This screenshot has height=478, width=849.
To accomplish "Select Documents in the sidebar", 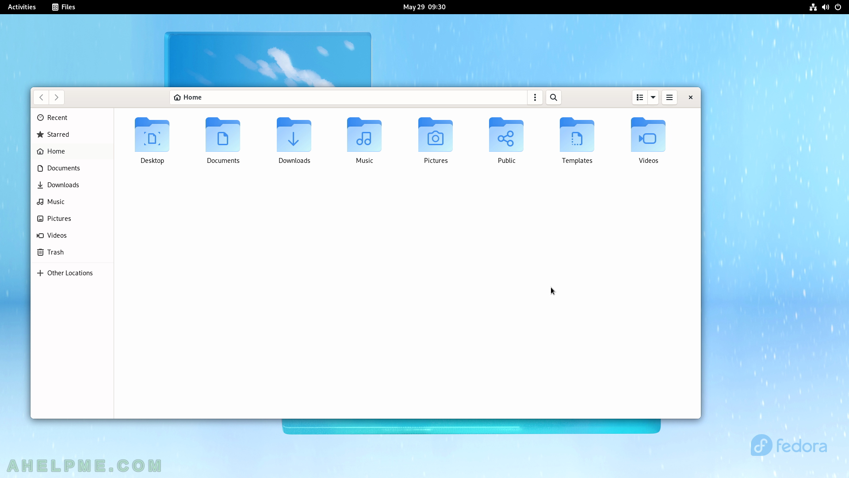I will (x=72, y=168).
